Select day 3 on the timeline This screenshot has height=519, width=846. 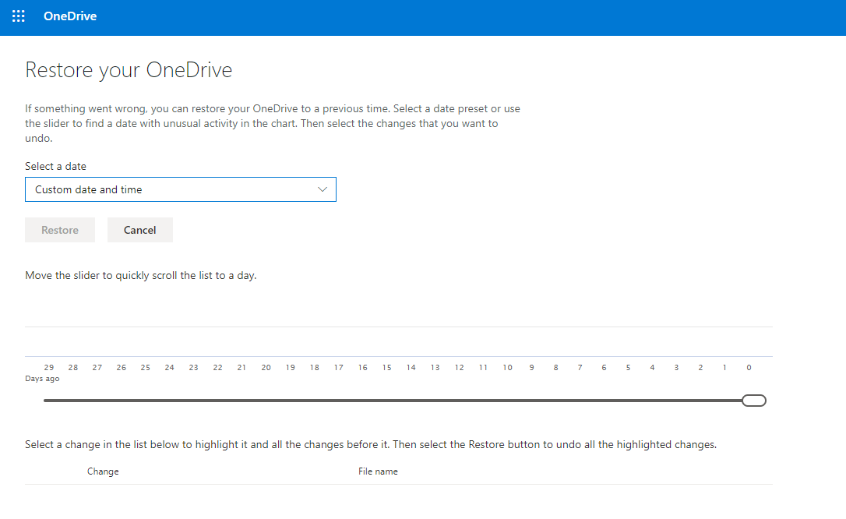(x=676, y=368)
